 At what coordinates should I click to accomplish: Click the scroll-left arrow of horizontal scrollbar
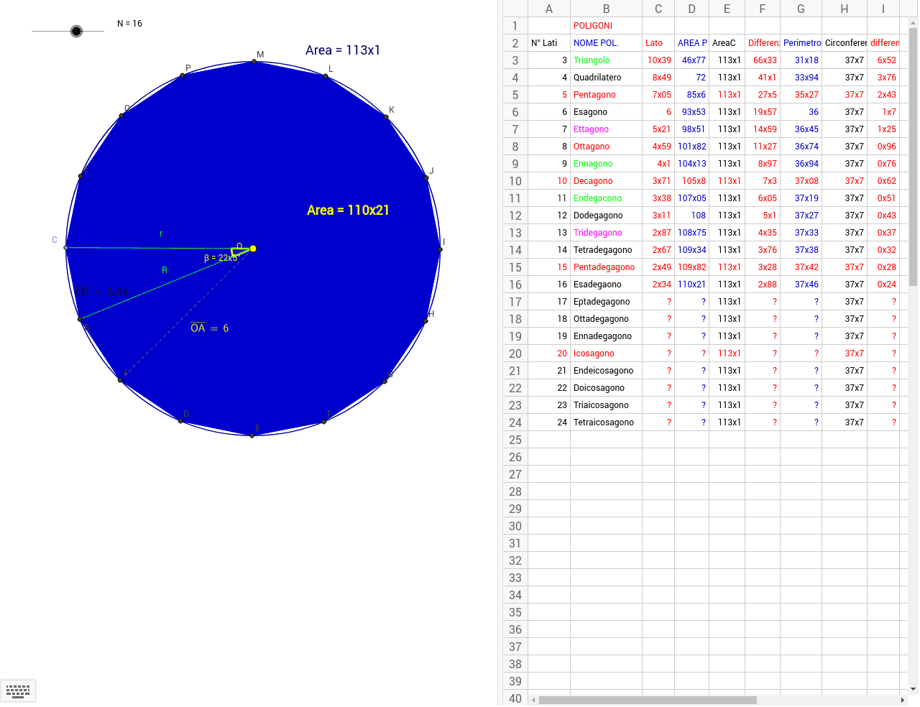tap(533, 700)
